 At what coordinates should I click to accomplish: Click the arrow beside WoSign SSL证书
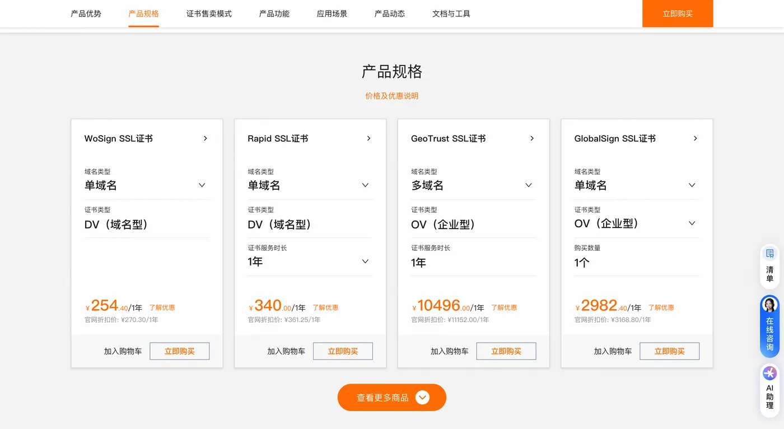(x=206, y=138)
